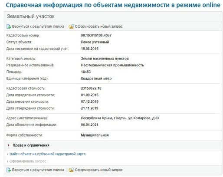Open top 'Сформировать новый запрос' link
The width and height of the screenshot is (223, 177).
coord(98,26)
